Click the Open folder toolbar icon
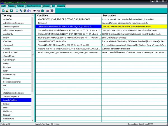168x126 pixels. (x=7, y=11)
